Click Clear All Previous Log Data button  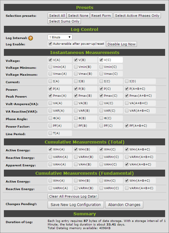pyautogui.click(x=73, y=196)
